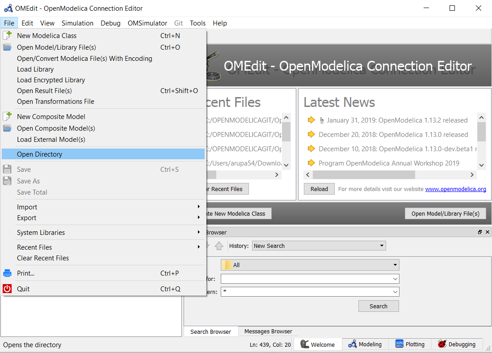Click the Open Composite Model(s) folder icon

[x=7, y=128]
